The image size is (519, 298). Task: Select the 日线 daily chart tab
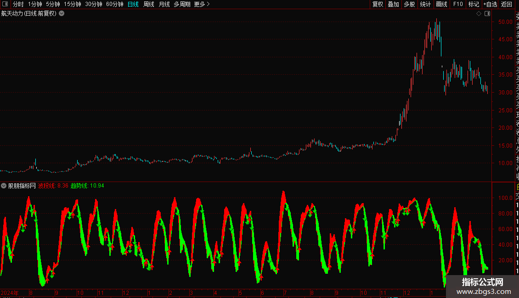133,4
